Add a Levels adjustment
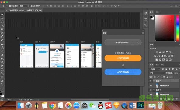This screenshot has height=110, width=180. coord(160,52)
